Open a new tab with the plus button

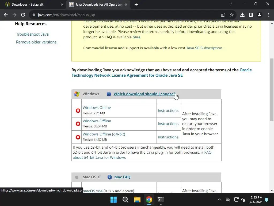[136, 5]
